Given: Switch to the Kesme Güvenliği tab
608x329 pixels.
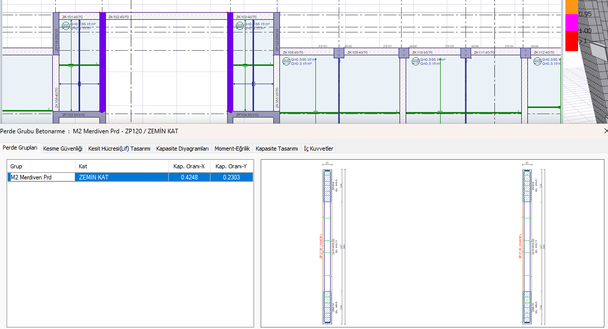Looking at the screenshot, I should [x=63, y=149].
